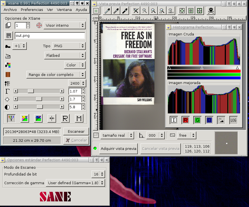Image resolution: width=249 pixels, height=207 pixels.
Task: Click the gamma slider handle
Action: pos(31,91)
